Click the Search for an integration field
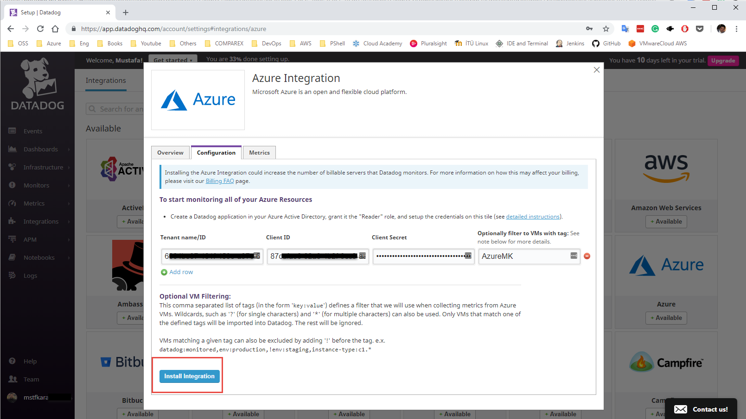The height and width of the screenshot is (419, 746). pyautogui.click(x=116, y=109)
